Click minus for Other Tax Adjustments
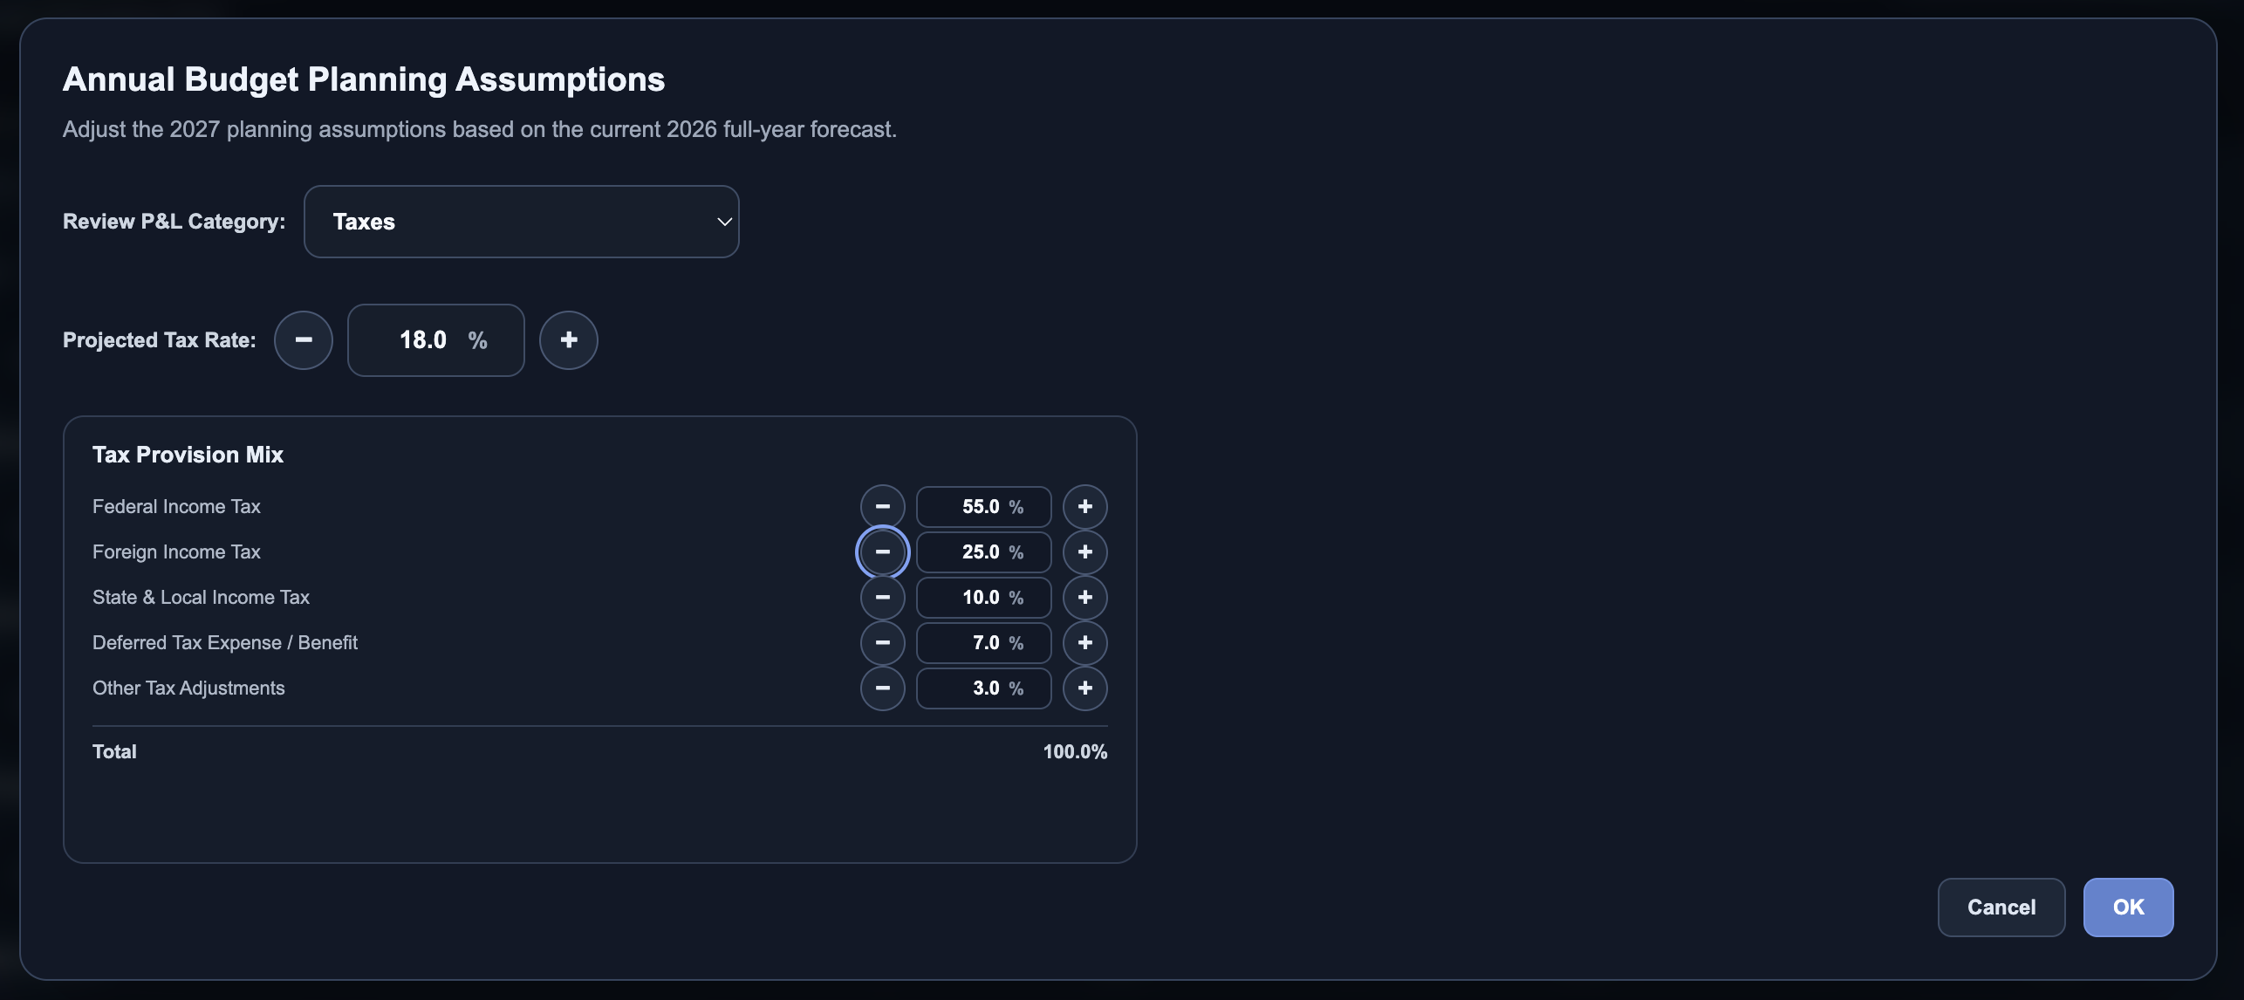 pos(883,688)
